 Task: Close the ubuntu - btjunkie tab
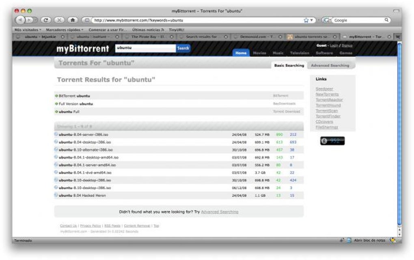pos(63,37)
